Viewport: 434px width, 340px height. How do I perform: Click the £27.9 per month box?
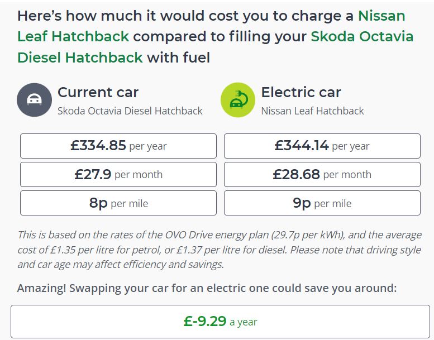coord(118,175)
